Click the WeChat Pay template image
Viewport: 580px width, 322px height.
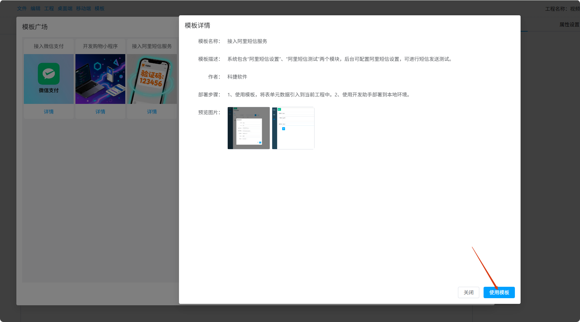[49, 79]
